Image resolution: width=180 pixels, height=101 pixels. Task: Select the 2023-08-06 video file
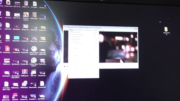click(17, 27)
